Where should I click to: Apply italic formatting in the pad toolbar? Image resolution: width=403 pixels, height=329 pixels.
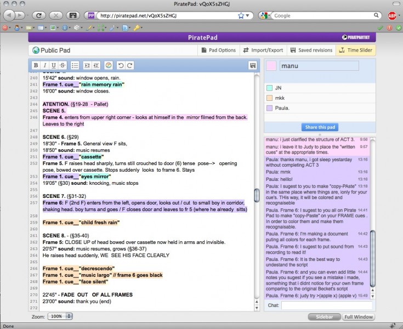[46, 65]
